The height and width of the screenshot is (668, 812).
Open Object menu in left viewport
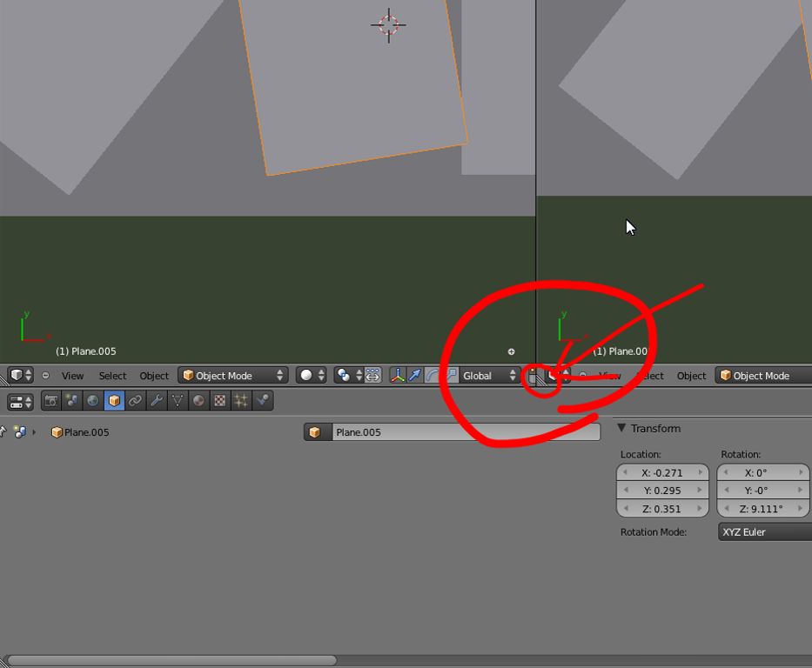tap(154, 376)
